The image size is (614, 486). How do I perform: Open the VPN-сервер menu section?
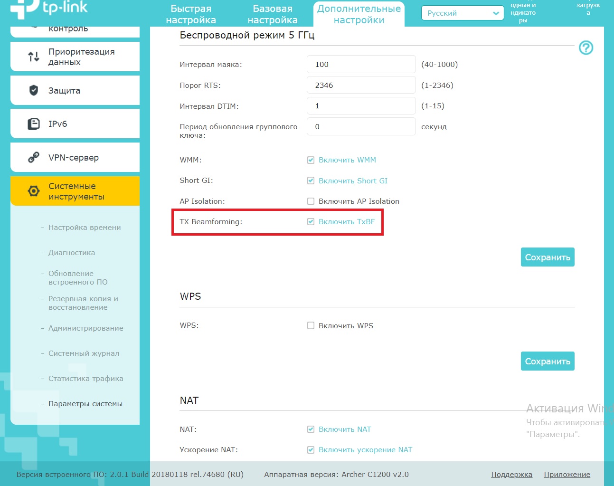(x=75, y=157)
